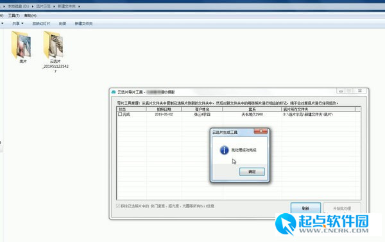Image resolution: width=385 pixels, height=242 pixels.
Task: Click the 状态 column header
Action: 132,109
